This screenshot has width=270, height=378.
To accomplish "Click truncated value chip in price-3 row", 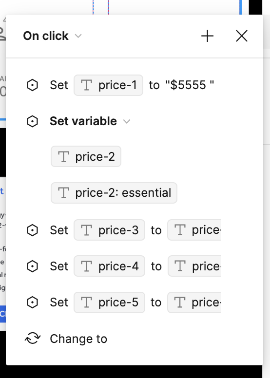I will [194, 230].
